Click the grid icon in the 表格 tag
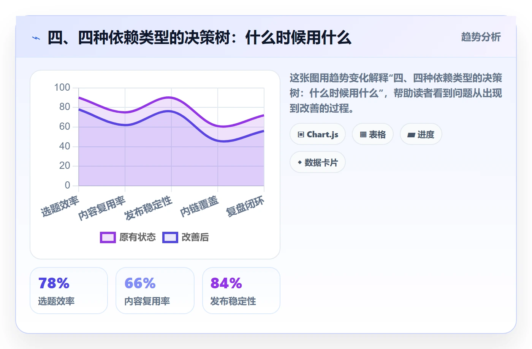Screen dimensions: 532x349 [x=363, y=134]
